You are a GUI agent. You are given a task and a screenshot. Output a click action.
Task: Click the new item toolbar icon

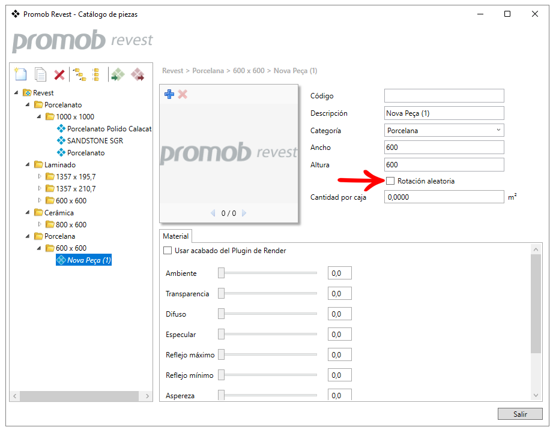coord(20,74)
